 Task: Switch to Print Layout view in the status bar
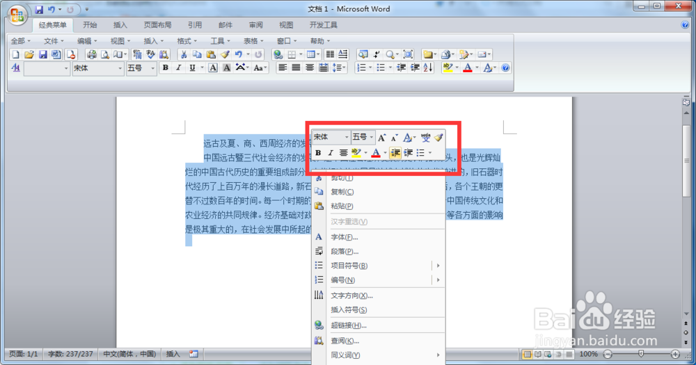pos(527,355)
